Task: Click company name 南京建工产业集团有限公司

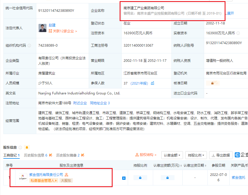Action: click(x=144, y=8)
